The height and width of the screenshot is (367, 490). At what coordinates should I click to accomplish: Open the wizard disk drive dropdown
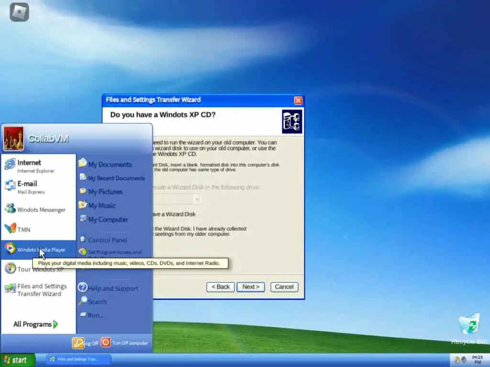pos(197,199)
